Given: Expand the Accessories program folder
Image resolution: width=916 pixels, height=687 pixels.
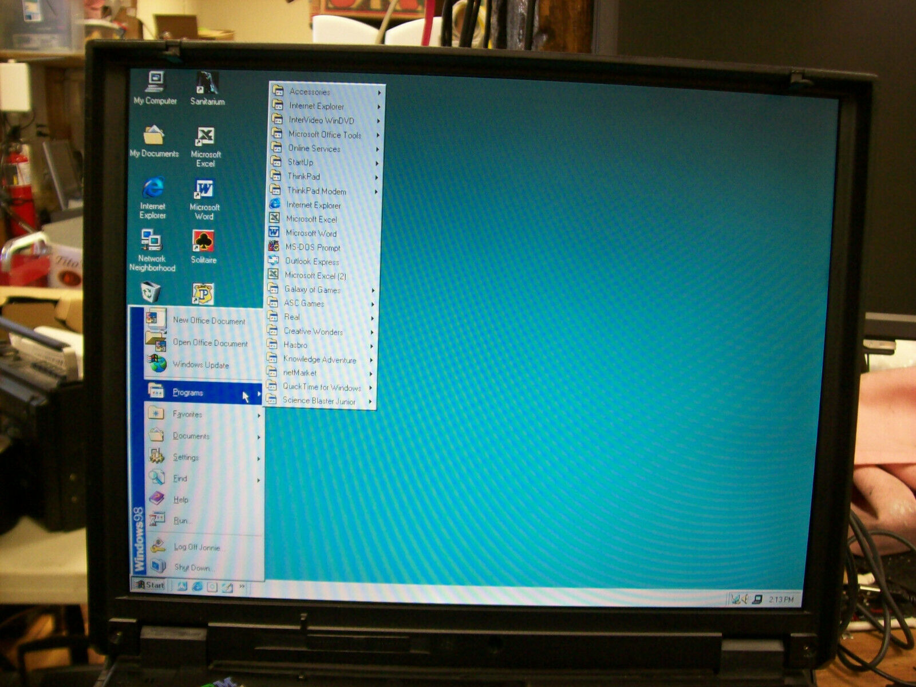Looking at the screenshot, I should click(326, 92).
